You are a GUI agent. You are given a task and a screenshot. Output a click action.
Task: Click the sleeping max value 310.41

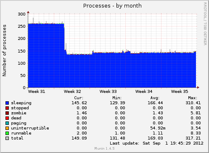[193, 103]
